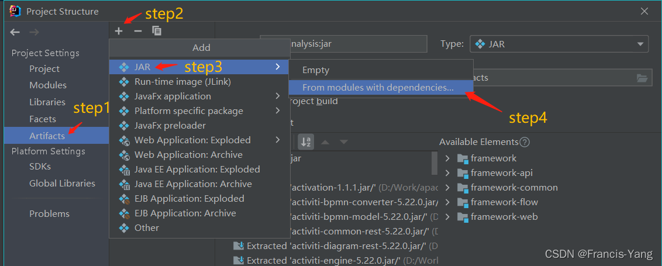Choose Web Application: Exploded
The width and height of the screenshot is (662, 266).
point(199,140)
